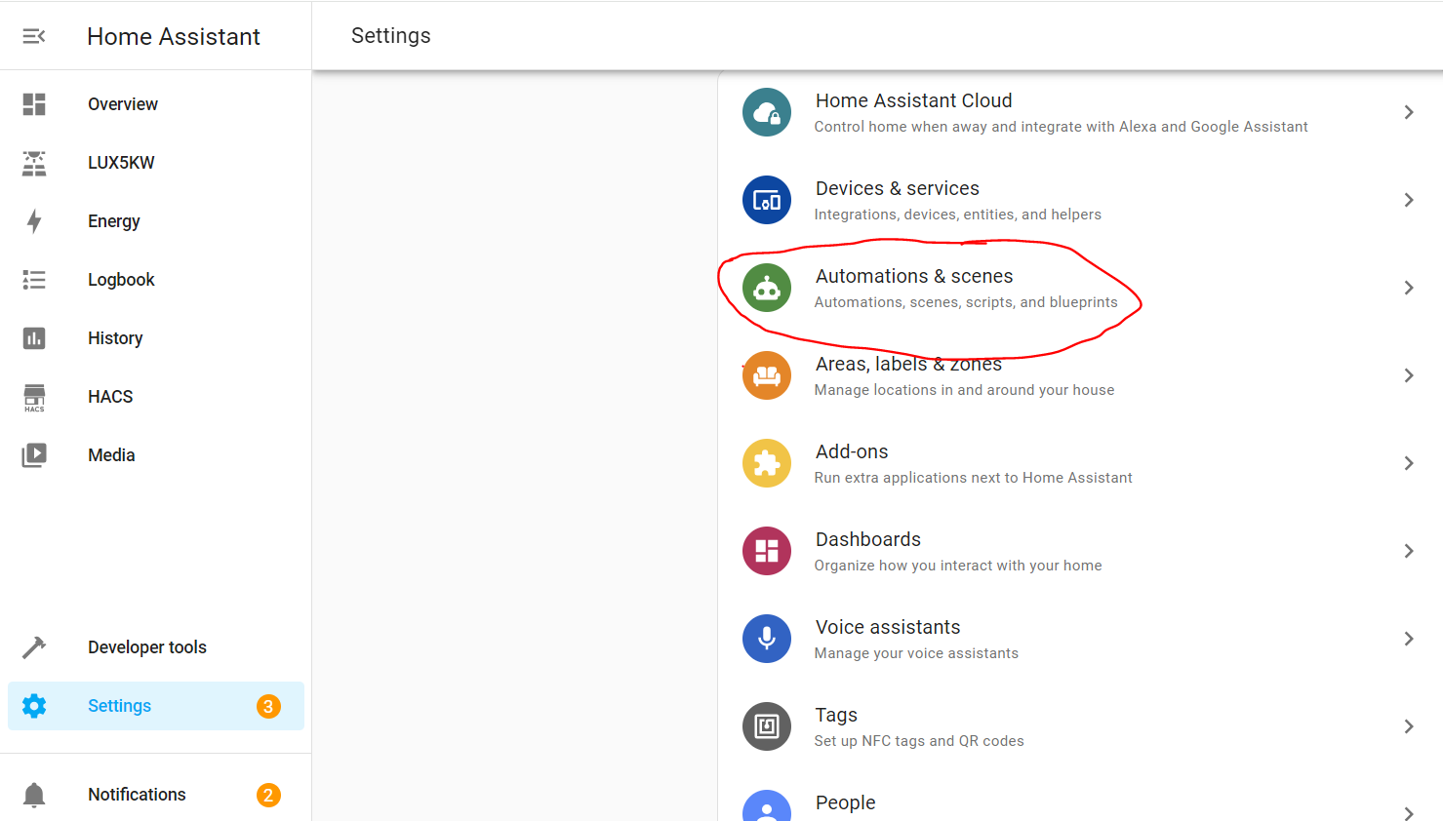1443x821 pixels.
Task: Open Home Assistant Cloud via its chevron
Action: pyautogui.click(x=1409, y=112)
